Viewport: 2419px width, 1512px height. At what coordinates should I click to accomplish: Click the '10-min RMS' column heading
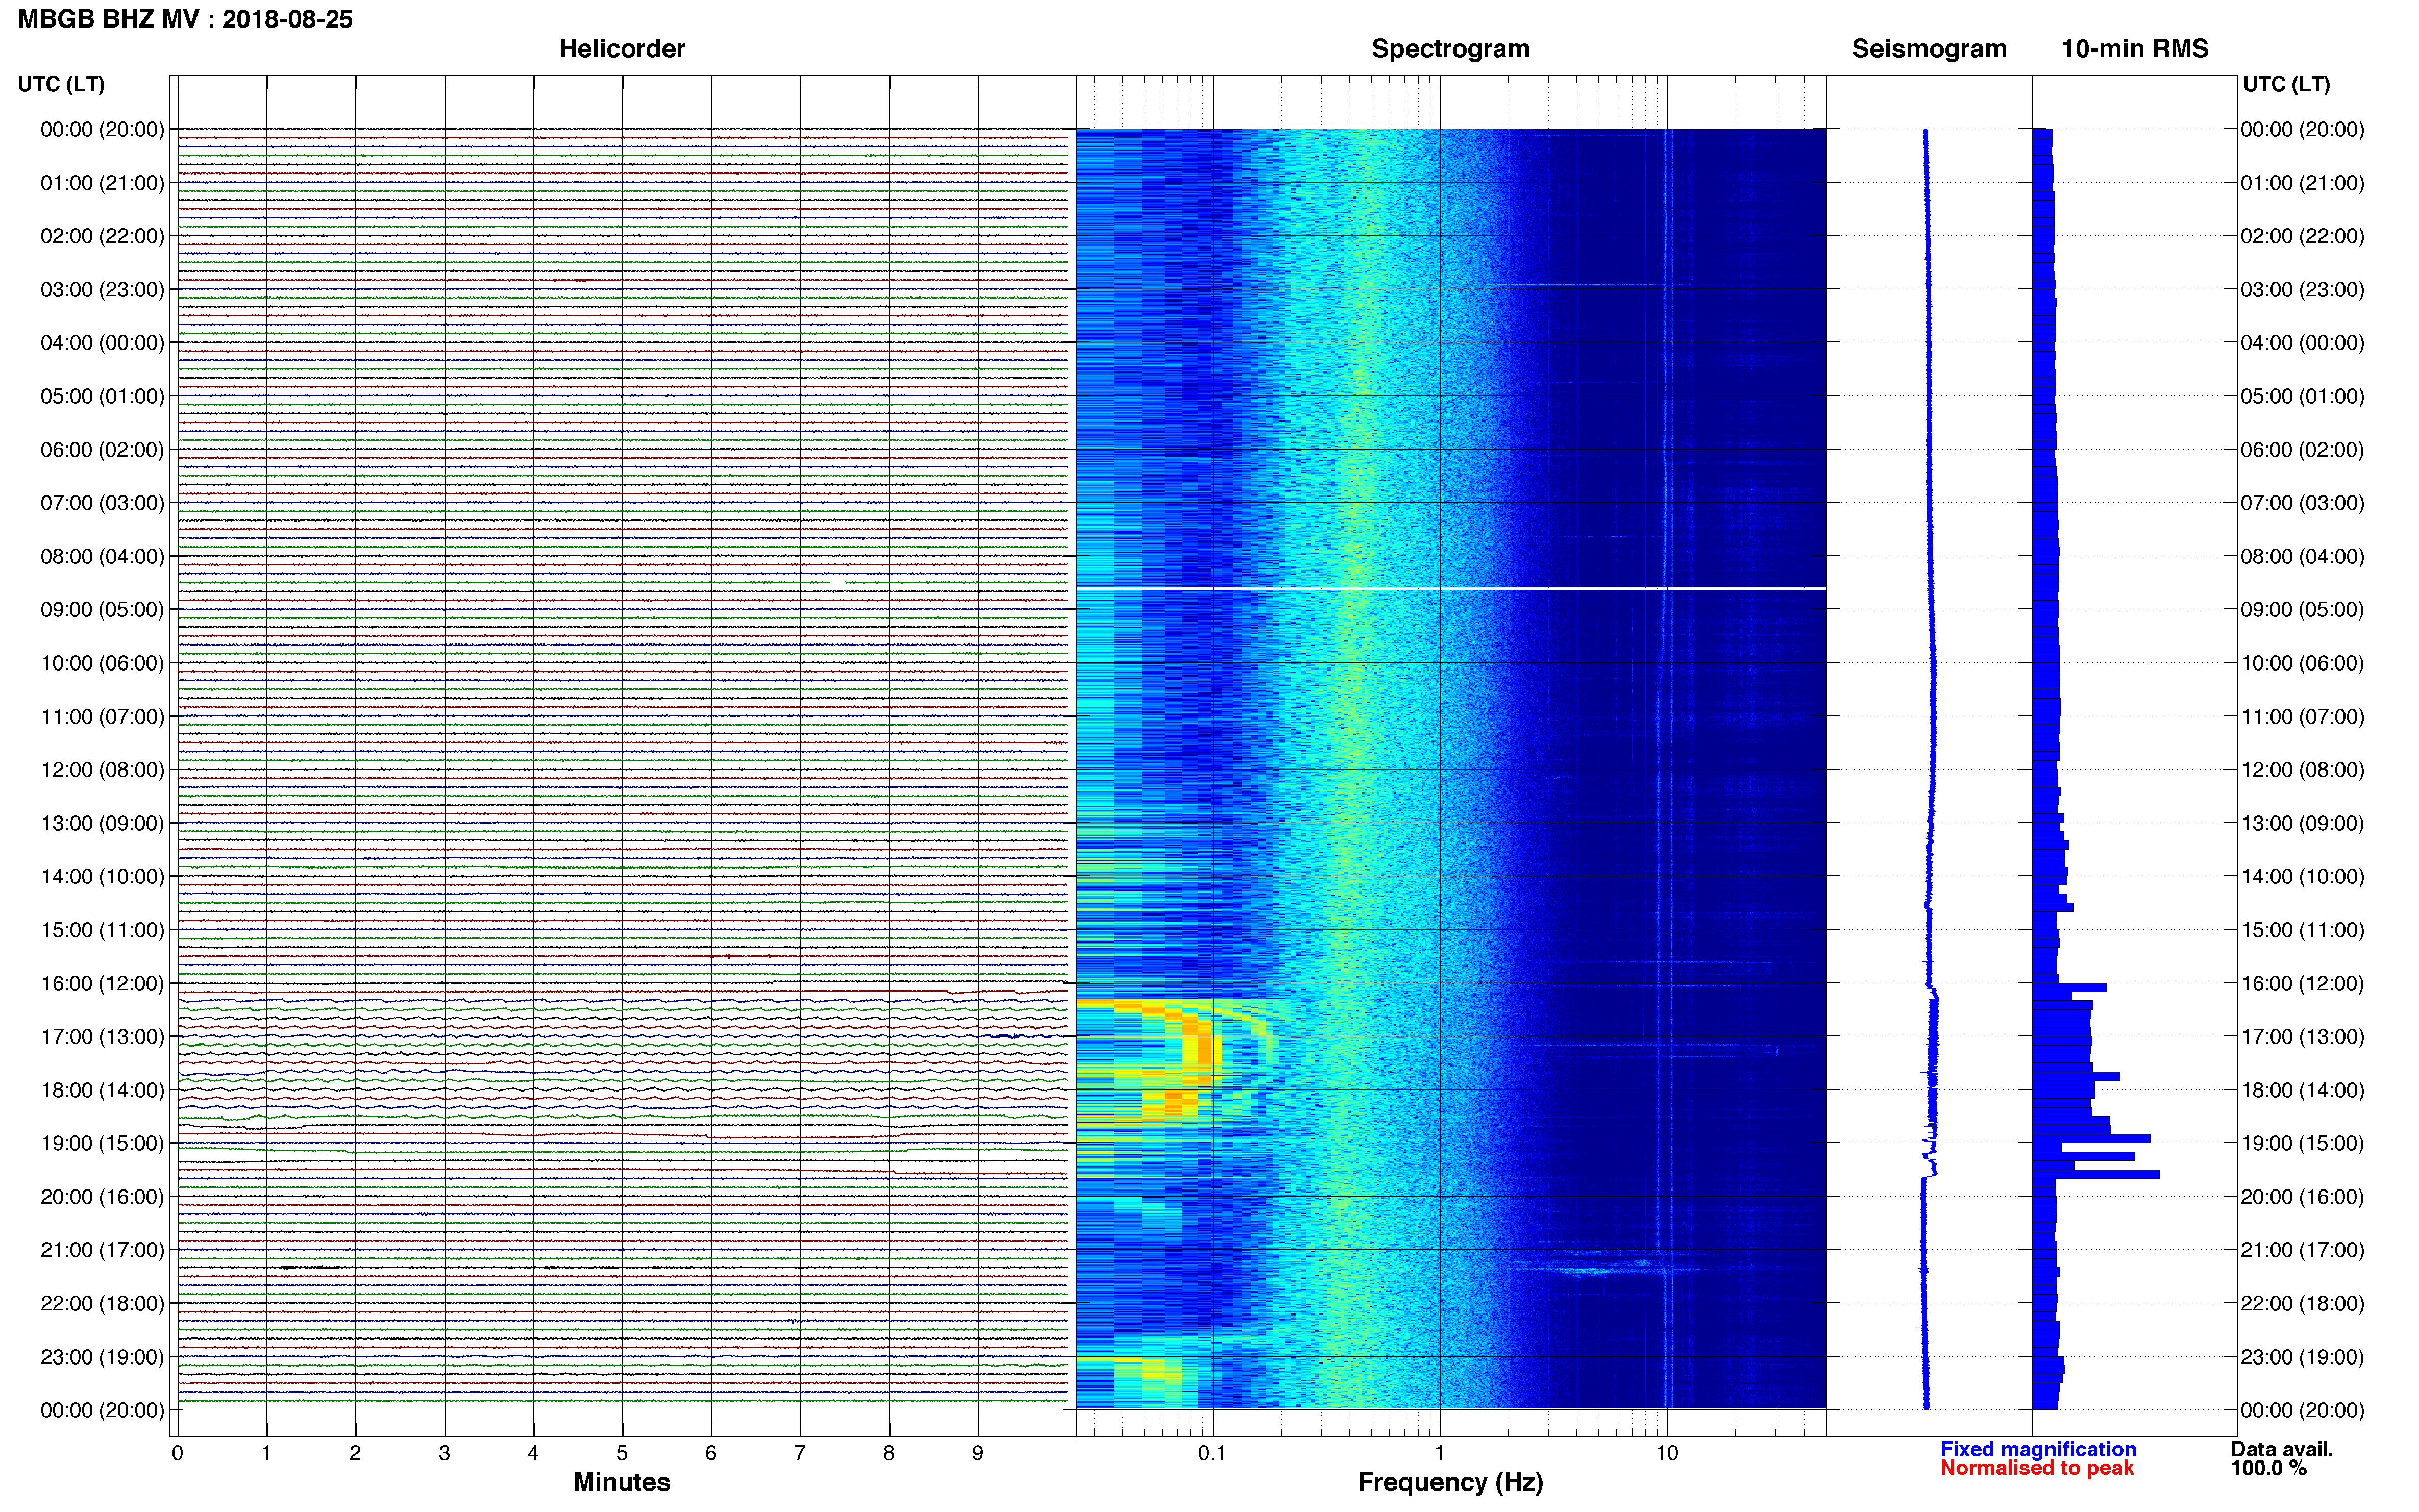coord(2134,48)
